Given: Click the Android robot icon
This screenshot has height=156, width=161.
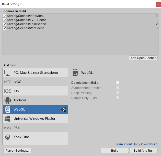Looking at the screenshot, I should [8, 100].
